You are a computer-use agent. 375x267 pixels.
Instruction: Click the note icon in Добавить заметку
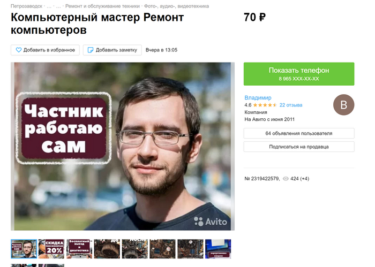pyautogui.click(x=91, y=50)
